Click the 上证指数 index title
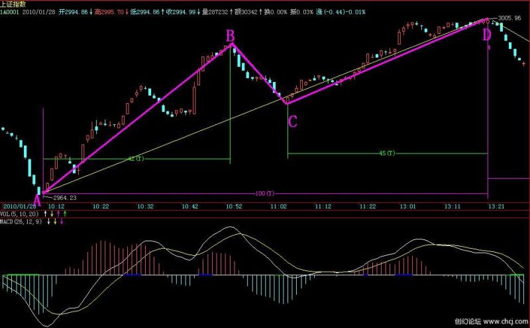530x328 pixels. [17, 3]
